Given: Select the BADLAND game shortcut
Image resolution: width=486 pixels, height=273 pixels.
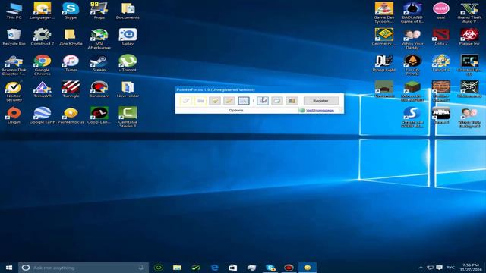Looking at the screenshot, I should coord(412,13).
